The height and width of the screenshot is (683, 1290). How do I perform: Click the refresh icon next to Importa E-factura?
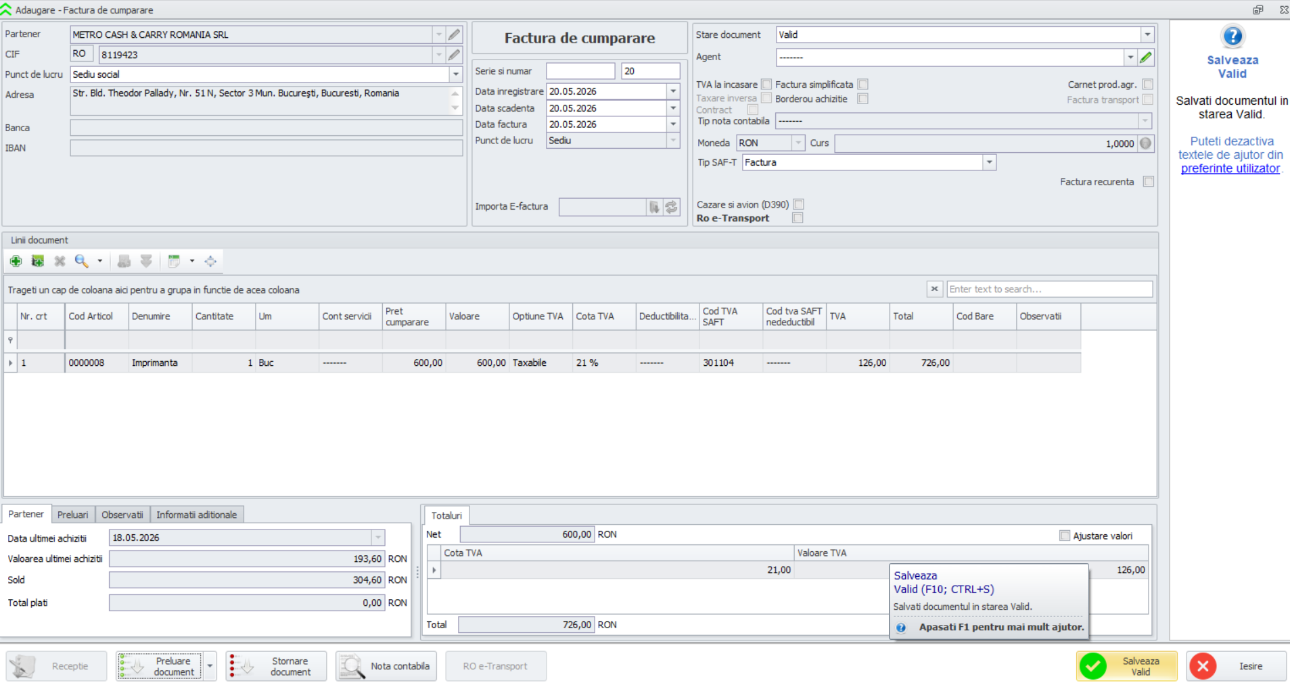point(671,207)
